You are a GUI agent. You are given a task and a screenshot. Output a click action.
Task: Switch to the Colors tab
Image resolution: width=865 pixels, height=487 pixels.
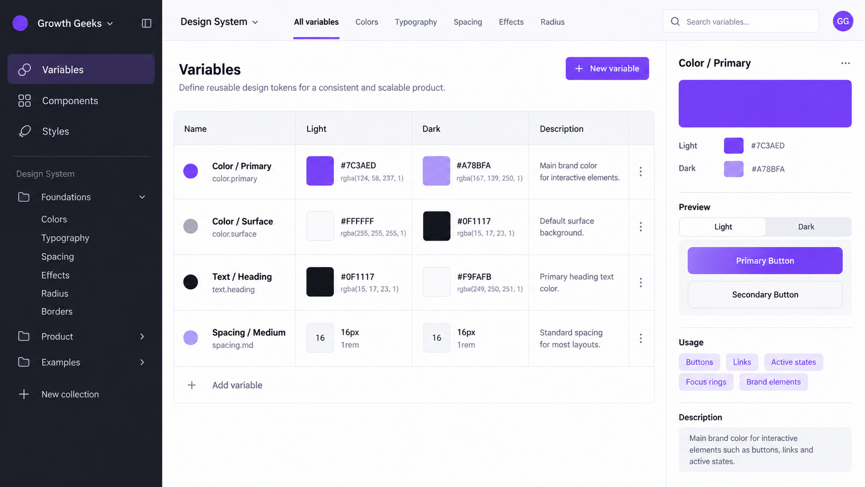367,22
